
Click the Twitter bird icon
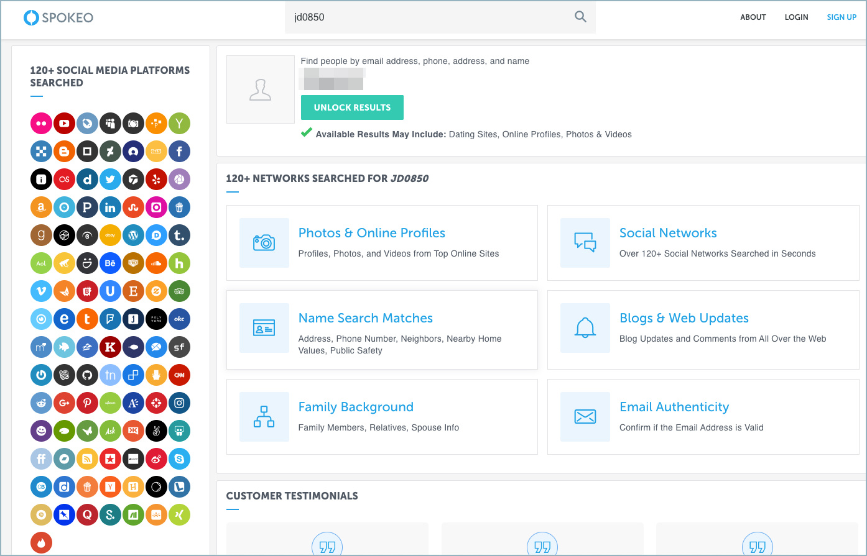[110, 180]
